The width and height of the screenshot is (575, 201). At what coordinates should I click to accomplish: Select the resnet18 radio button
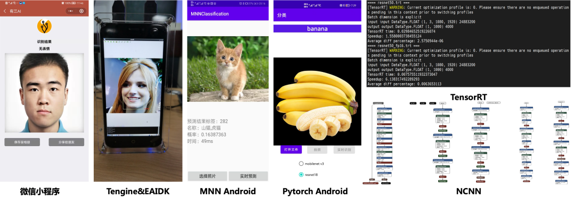301,174
